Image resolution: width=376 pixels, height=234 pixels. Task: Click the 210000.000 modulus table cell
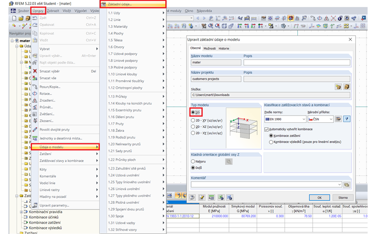pos(214,216)
